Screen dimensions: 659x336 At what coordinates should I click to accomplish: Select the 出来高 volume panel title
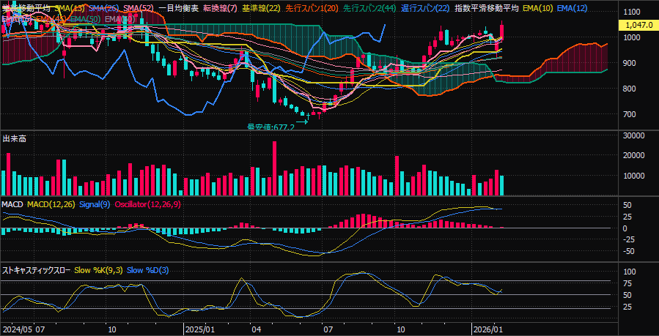(15, 138)
